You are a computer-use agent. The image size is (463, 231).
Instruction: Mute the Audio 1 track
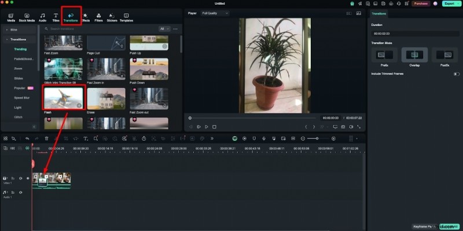pos(21,193)
